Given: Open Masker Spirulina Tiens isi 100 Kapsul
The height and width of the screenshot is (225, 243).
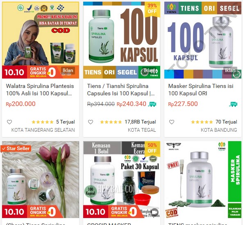Looking at the screenshot, I should (x=201, y=90).
